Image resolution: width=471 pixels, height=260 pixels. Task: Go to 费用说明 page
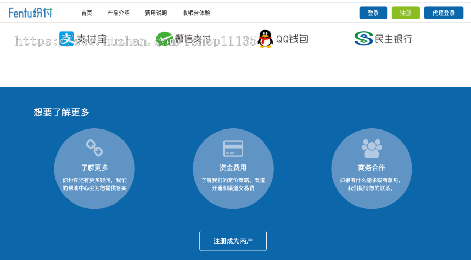156,13
